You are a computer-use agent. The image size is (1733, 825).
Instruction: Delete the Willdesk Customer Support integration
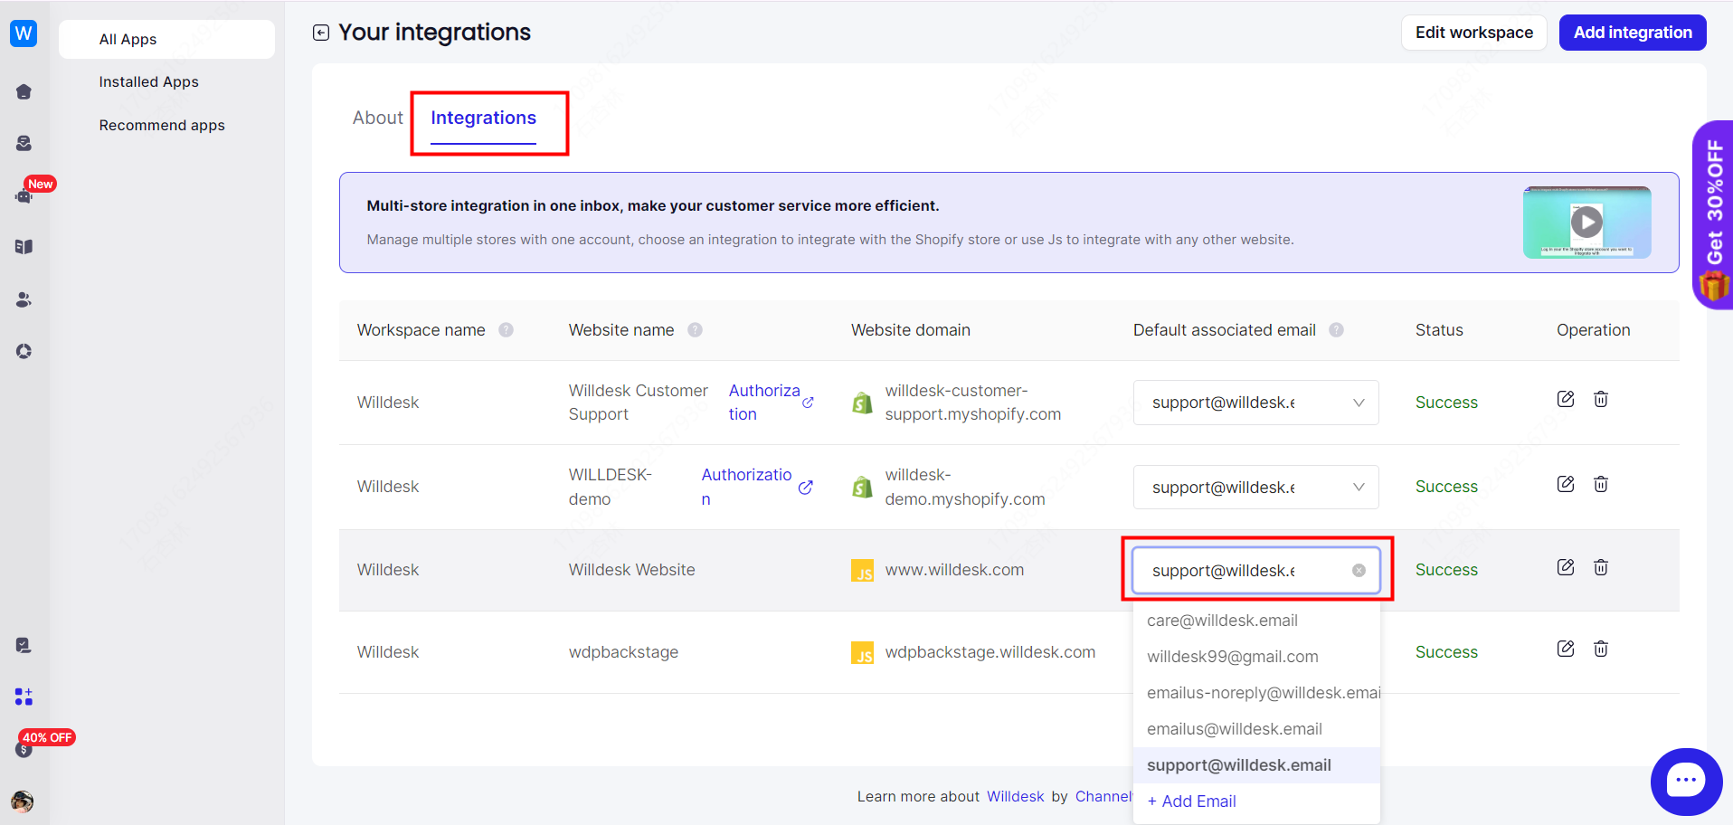1601,399
